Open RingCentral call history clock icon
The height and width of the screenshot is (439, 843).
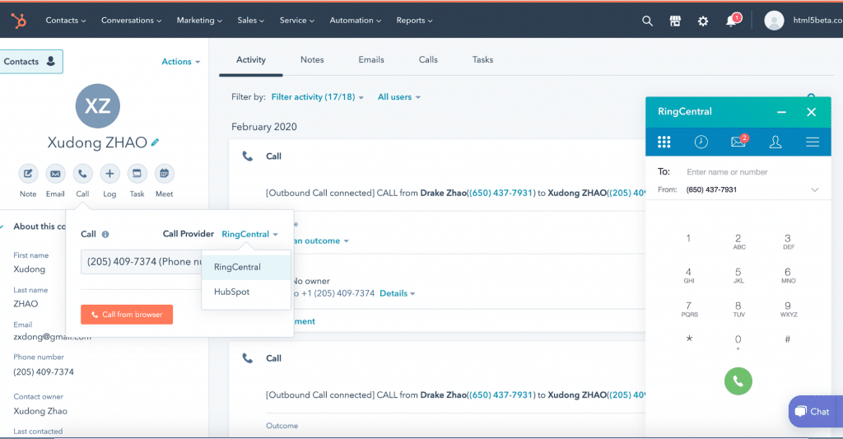[701, 142]
